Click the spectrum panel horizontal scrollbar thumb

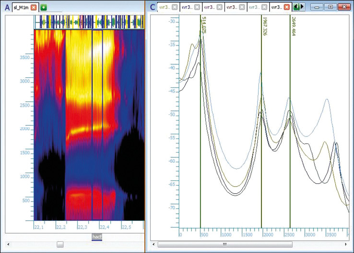224,244
